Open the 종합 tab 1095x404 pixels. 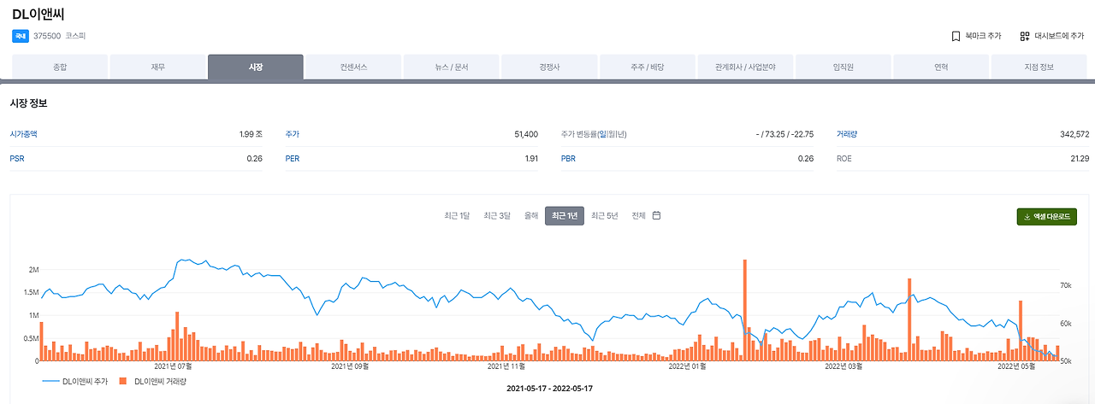point(60,67)
